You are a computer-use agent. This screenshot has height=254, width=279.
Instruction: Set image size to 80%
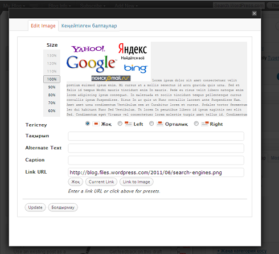52,95
